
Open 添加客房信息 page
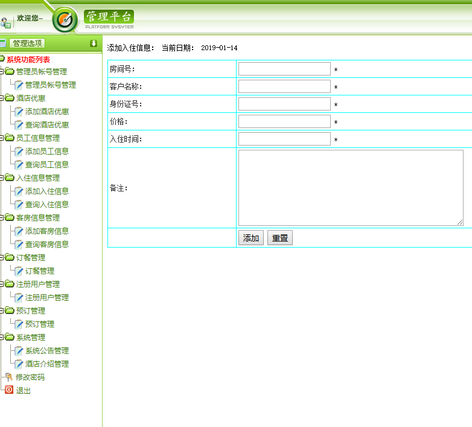click(47, 231)
